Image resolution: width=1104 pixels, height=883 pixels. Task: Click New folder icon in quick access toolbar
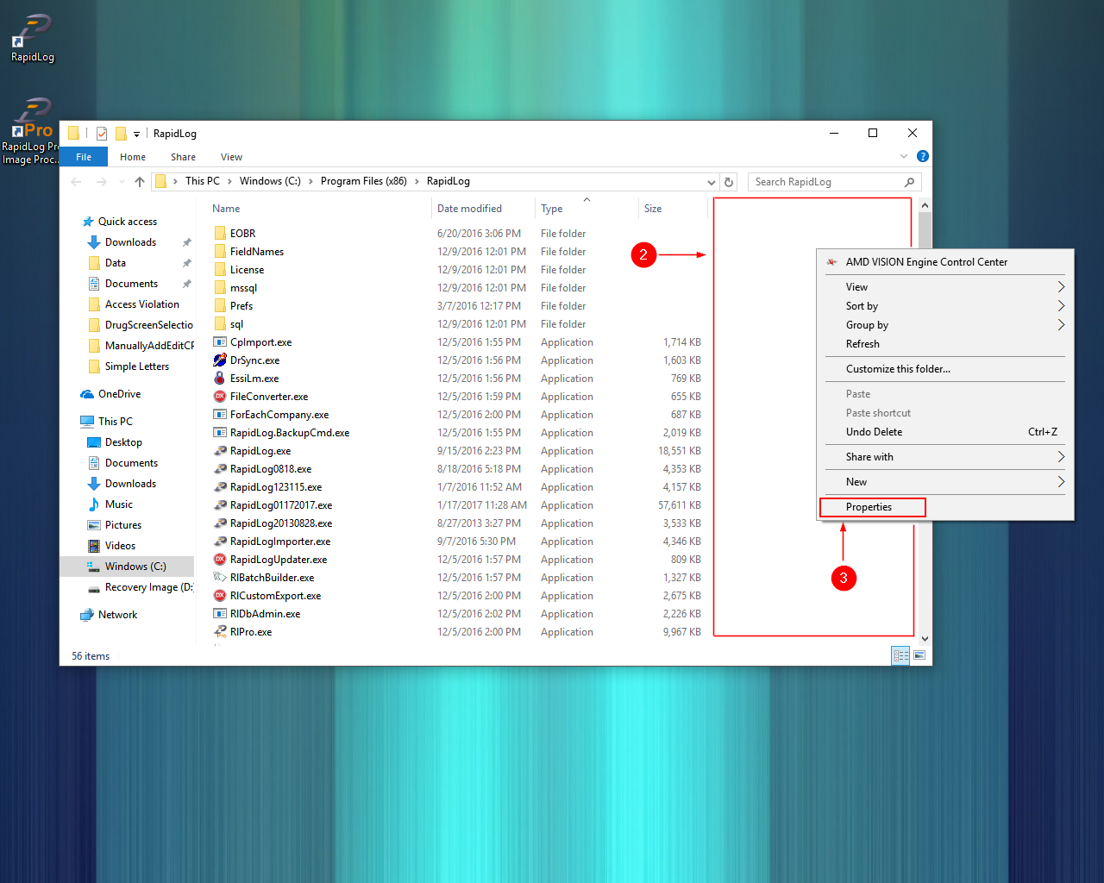coord(121,134)
